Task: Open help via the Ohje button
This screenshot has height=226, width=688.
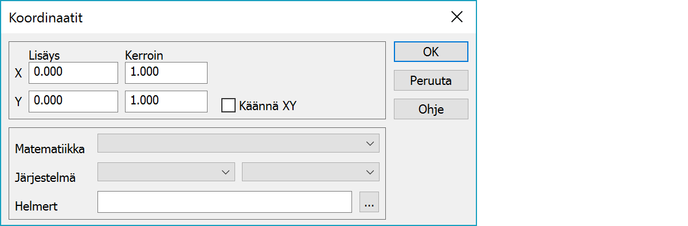Action: [x=431, y=109]
